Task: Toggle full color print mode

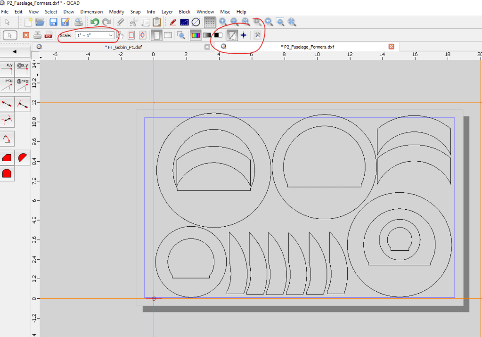Action: click(195, 35)
